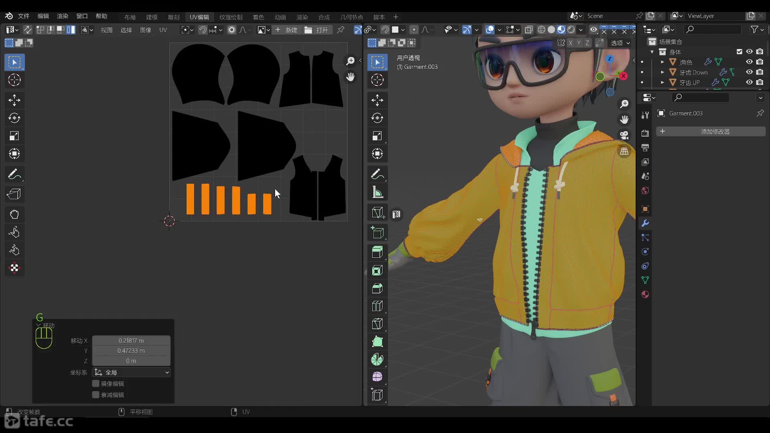Image resolution: width=770 pixels, height=433 pixels.
Task: Toggle X mirror axis in viewport header
Action: tap(570, 43)
